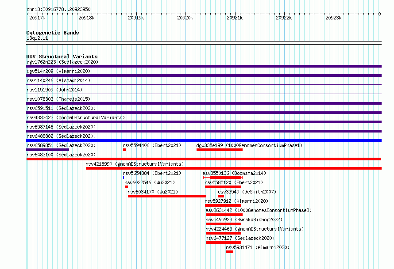Open nsv4218990 (gnomADStructuralVariants) label
The width and height of the screenshot is (394, 269).
tap(135, 164)
